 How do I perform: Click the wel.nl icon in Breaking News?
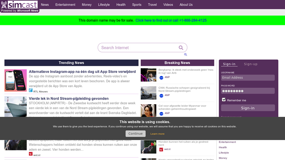[161, 149]
